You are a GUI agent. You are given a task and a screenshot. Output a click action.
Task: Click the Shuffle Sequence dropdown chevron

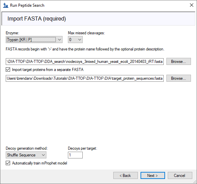(43, 155)
